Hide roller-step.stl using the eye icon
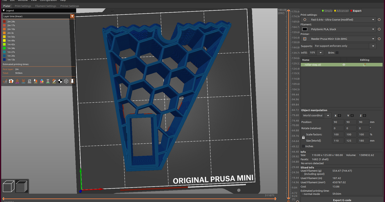Image resolution: width=385 pixels, height=202 pixels. click(344, 65)
